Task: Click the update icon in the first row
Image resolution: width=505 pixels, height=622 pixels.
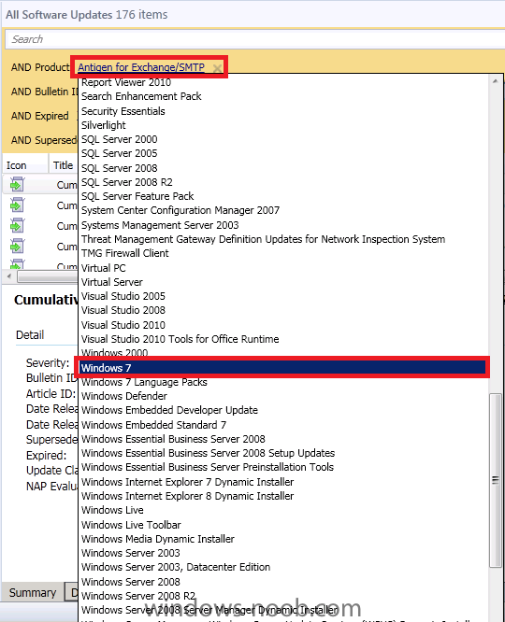Action: point(17,185)
